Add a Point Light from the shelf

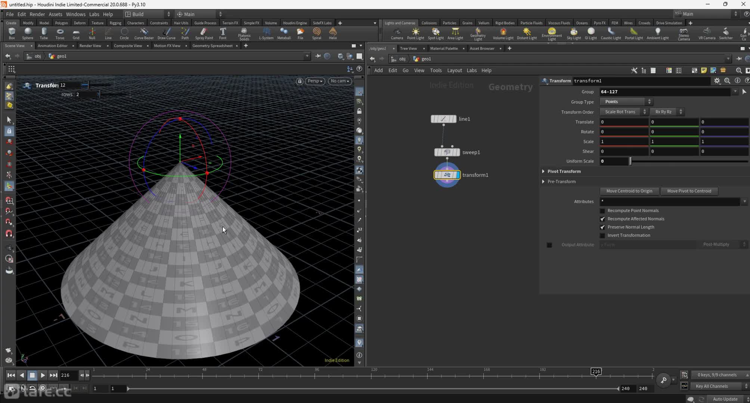pyautogui.click(x=415, y=33)
